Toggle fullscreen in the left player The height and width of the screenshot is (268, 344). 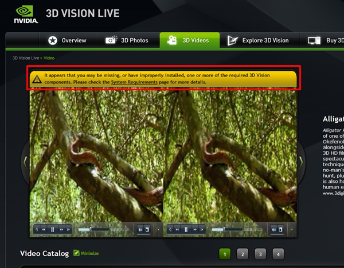point(147,230)
